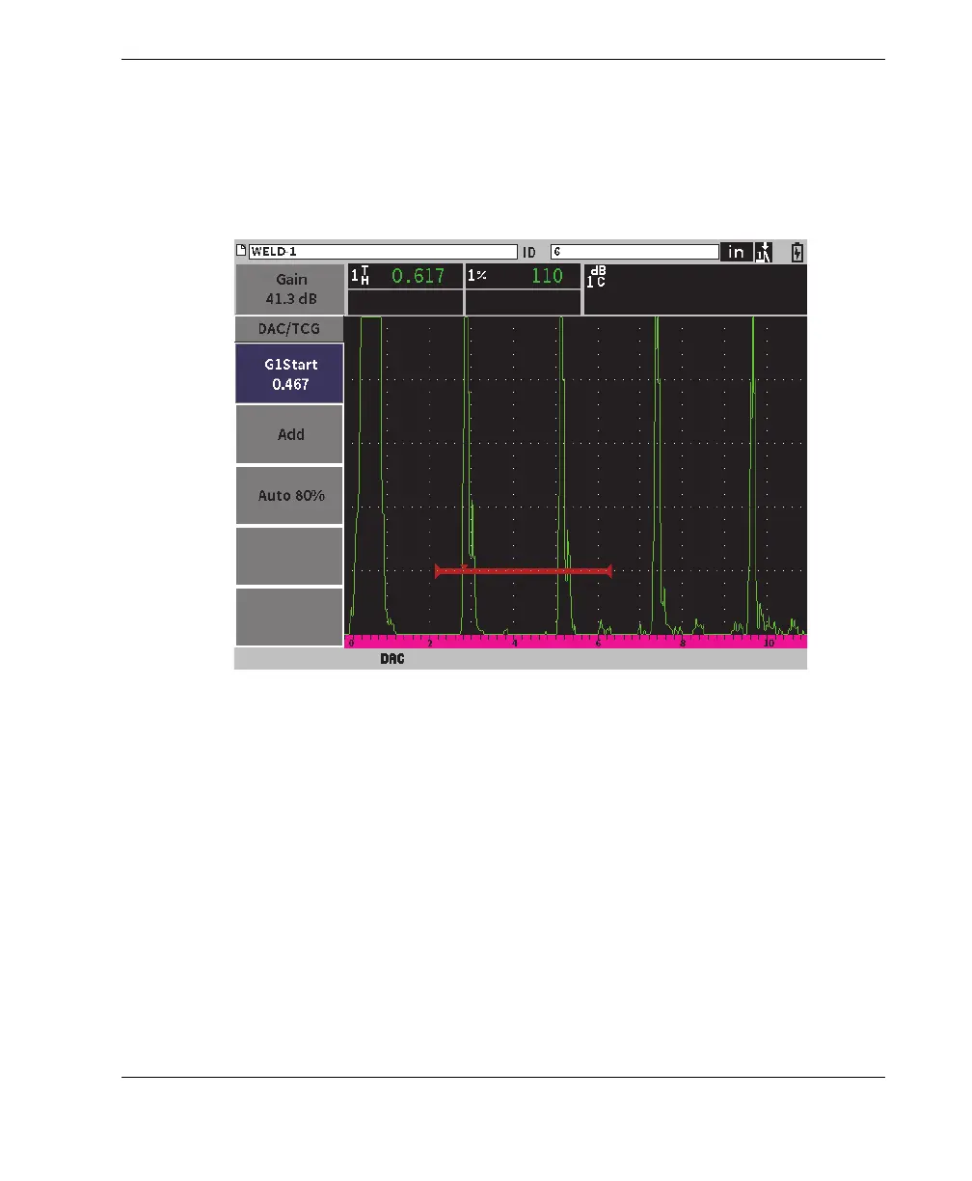Select the WELD-1 file name field
Image resolution: width=972 pixels, height=1181 pixels.
(383, 251)
